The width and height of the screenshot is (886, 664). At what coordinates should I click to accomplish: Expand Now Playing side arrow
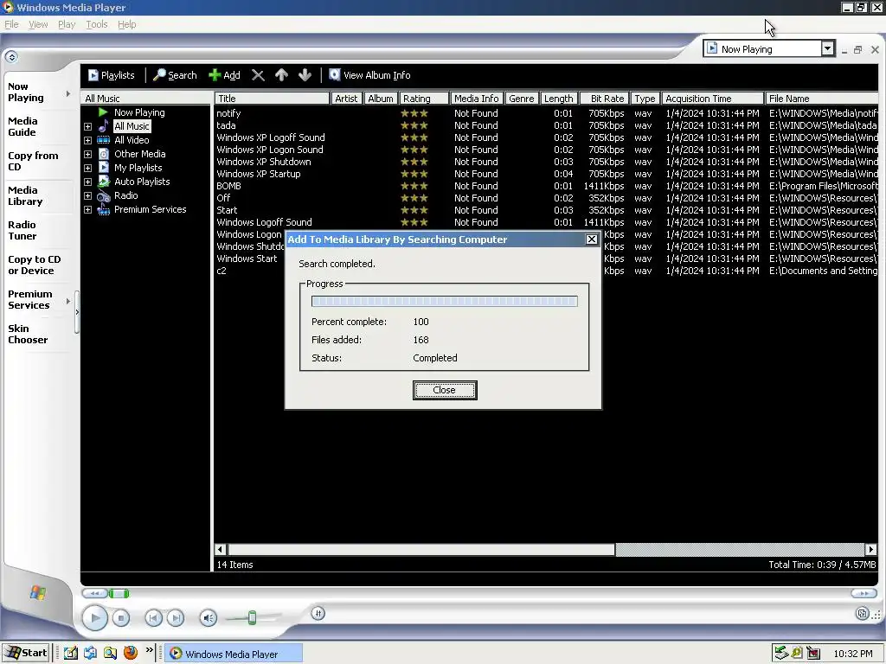pyautogui.click(x=67, y=93)
